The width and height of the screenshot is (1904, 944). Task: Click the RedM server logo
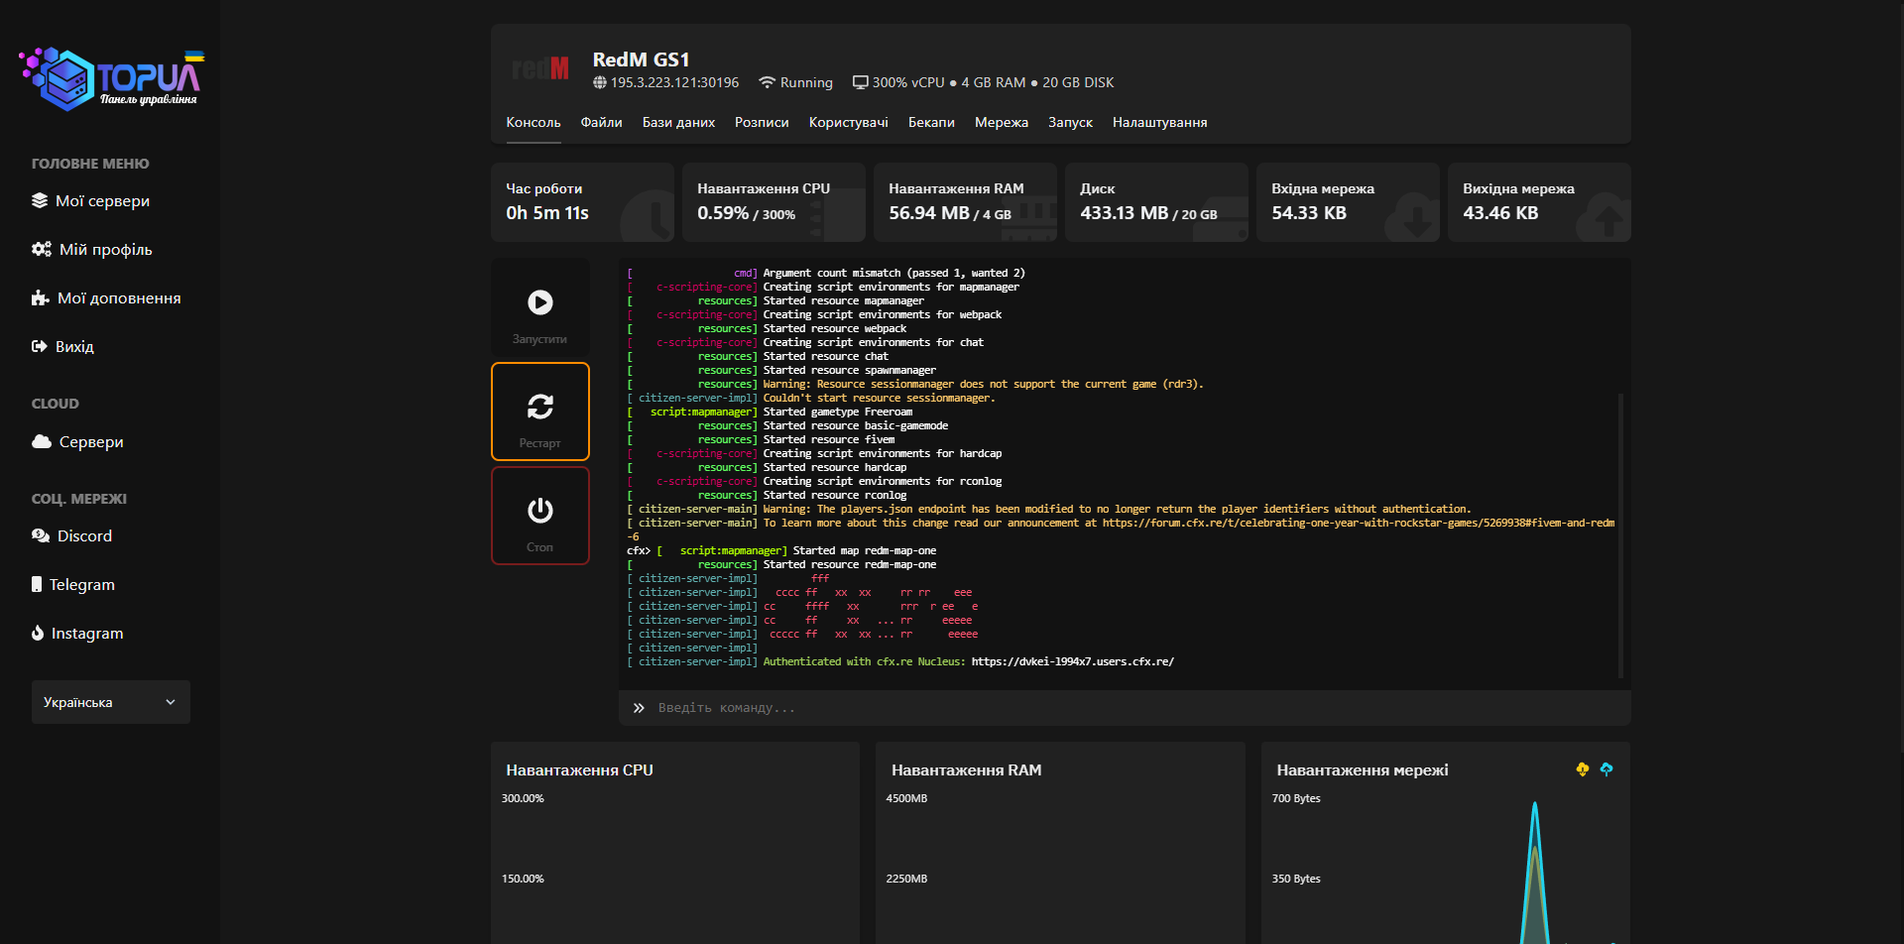tap(540, 68)
